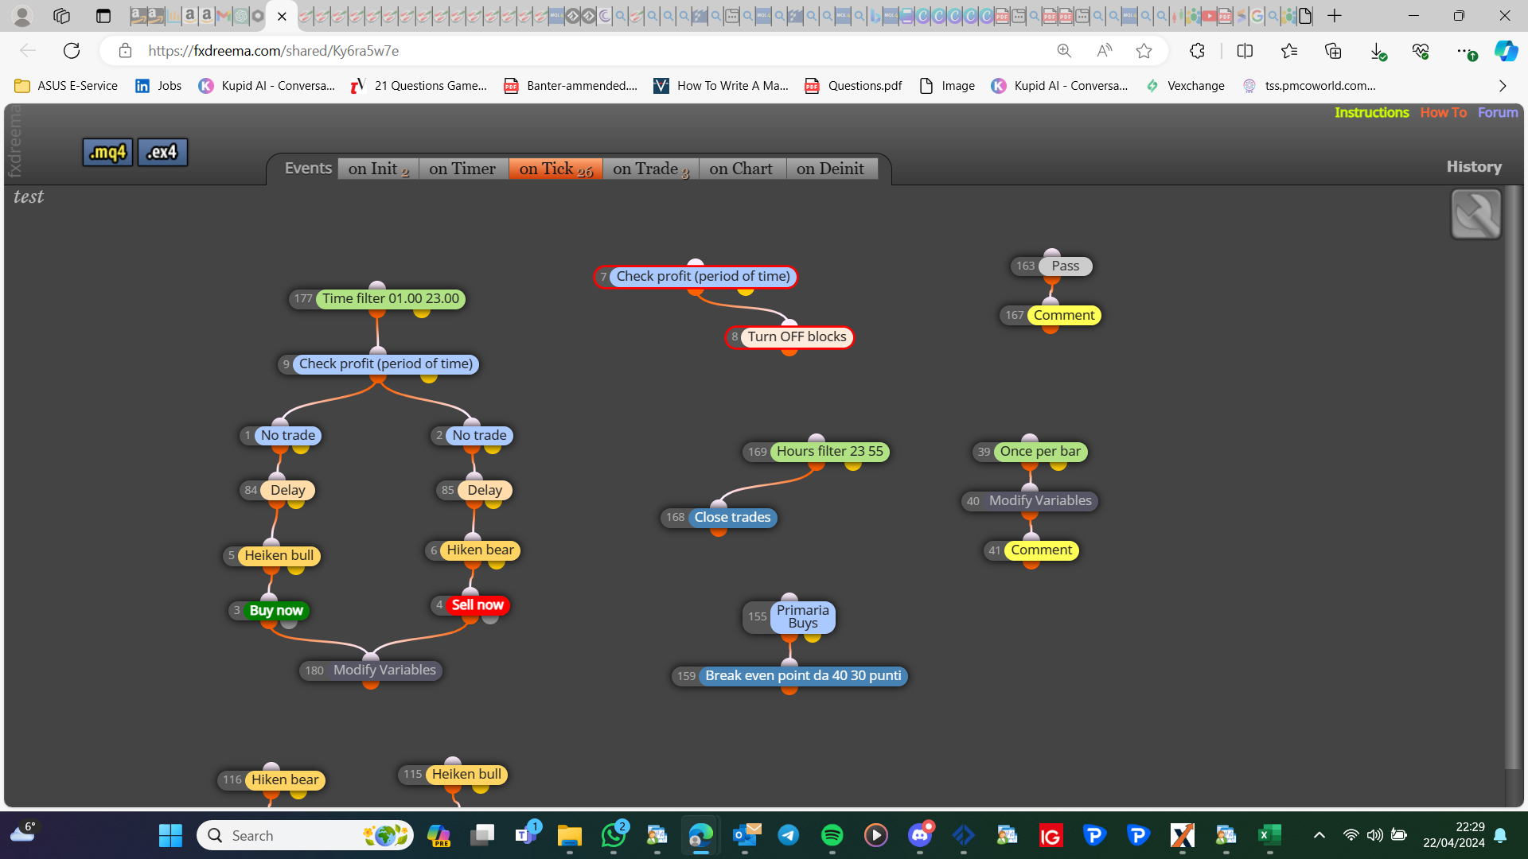The width and height of the screenshot is (1528, 859).
Task: Open the on Deinit tab
Action: (830, 169)
